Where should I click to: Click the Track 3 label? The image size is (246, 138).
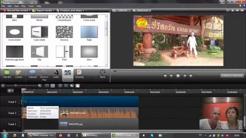(x=12, y=102)
